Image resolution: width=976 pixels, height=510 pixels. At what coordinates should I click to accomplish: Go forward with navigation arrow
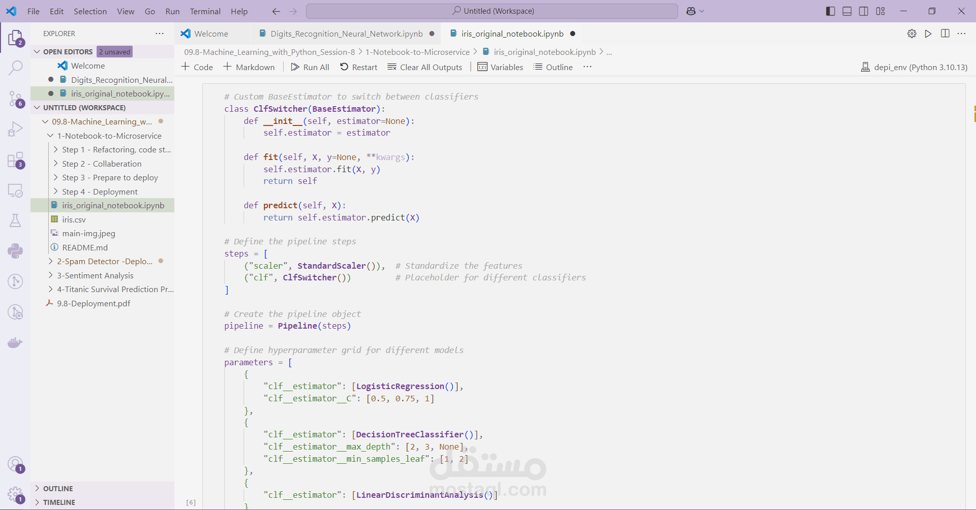coord(293,11)
